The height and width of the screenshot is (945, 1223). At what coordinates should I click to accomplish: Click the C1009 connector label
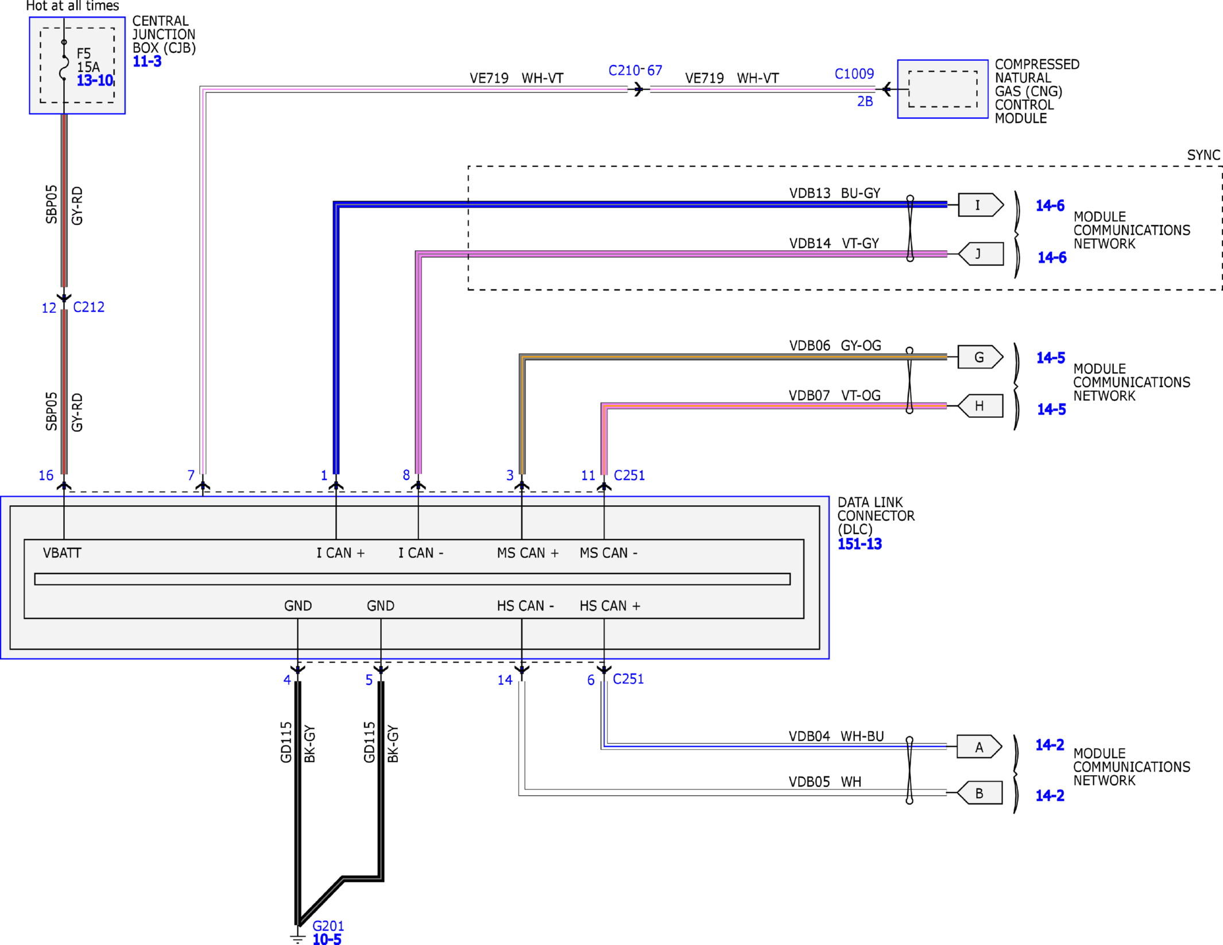click(x=854, y=74)
